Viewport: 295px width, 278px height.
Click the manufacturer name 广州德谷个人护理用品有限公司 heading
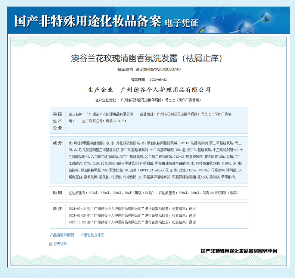pyautogui.click(x=165, y=90)
